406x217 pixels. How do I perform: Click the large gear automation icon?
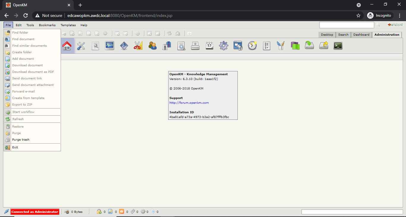[224, 45]
